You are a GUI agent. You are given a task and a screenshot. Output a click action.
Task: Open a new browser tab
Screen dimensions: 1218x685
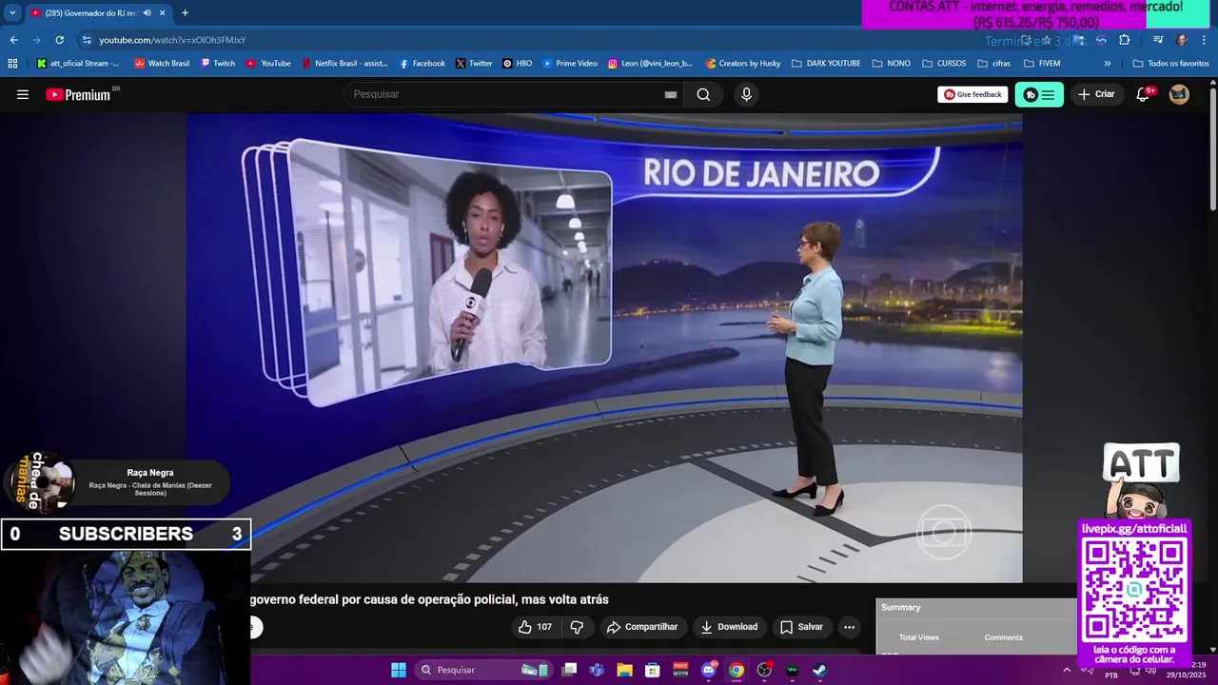(185, 13)
